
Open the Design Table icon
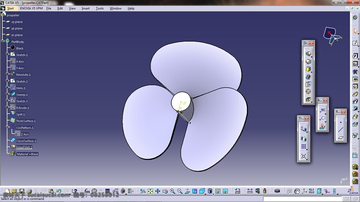pos(108,191)
